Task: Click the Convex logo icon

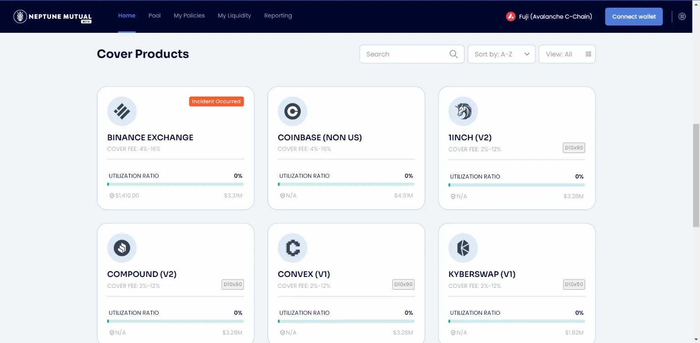Action: tap(292, 248)
